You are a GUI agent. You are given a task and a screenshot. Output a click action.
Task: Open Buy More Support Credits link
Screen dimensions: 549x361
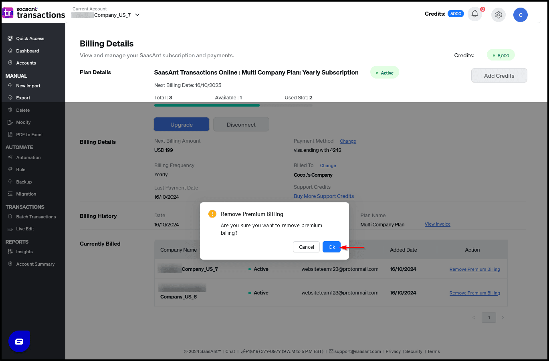(324, 196)
